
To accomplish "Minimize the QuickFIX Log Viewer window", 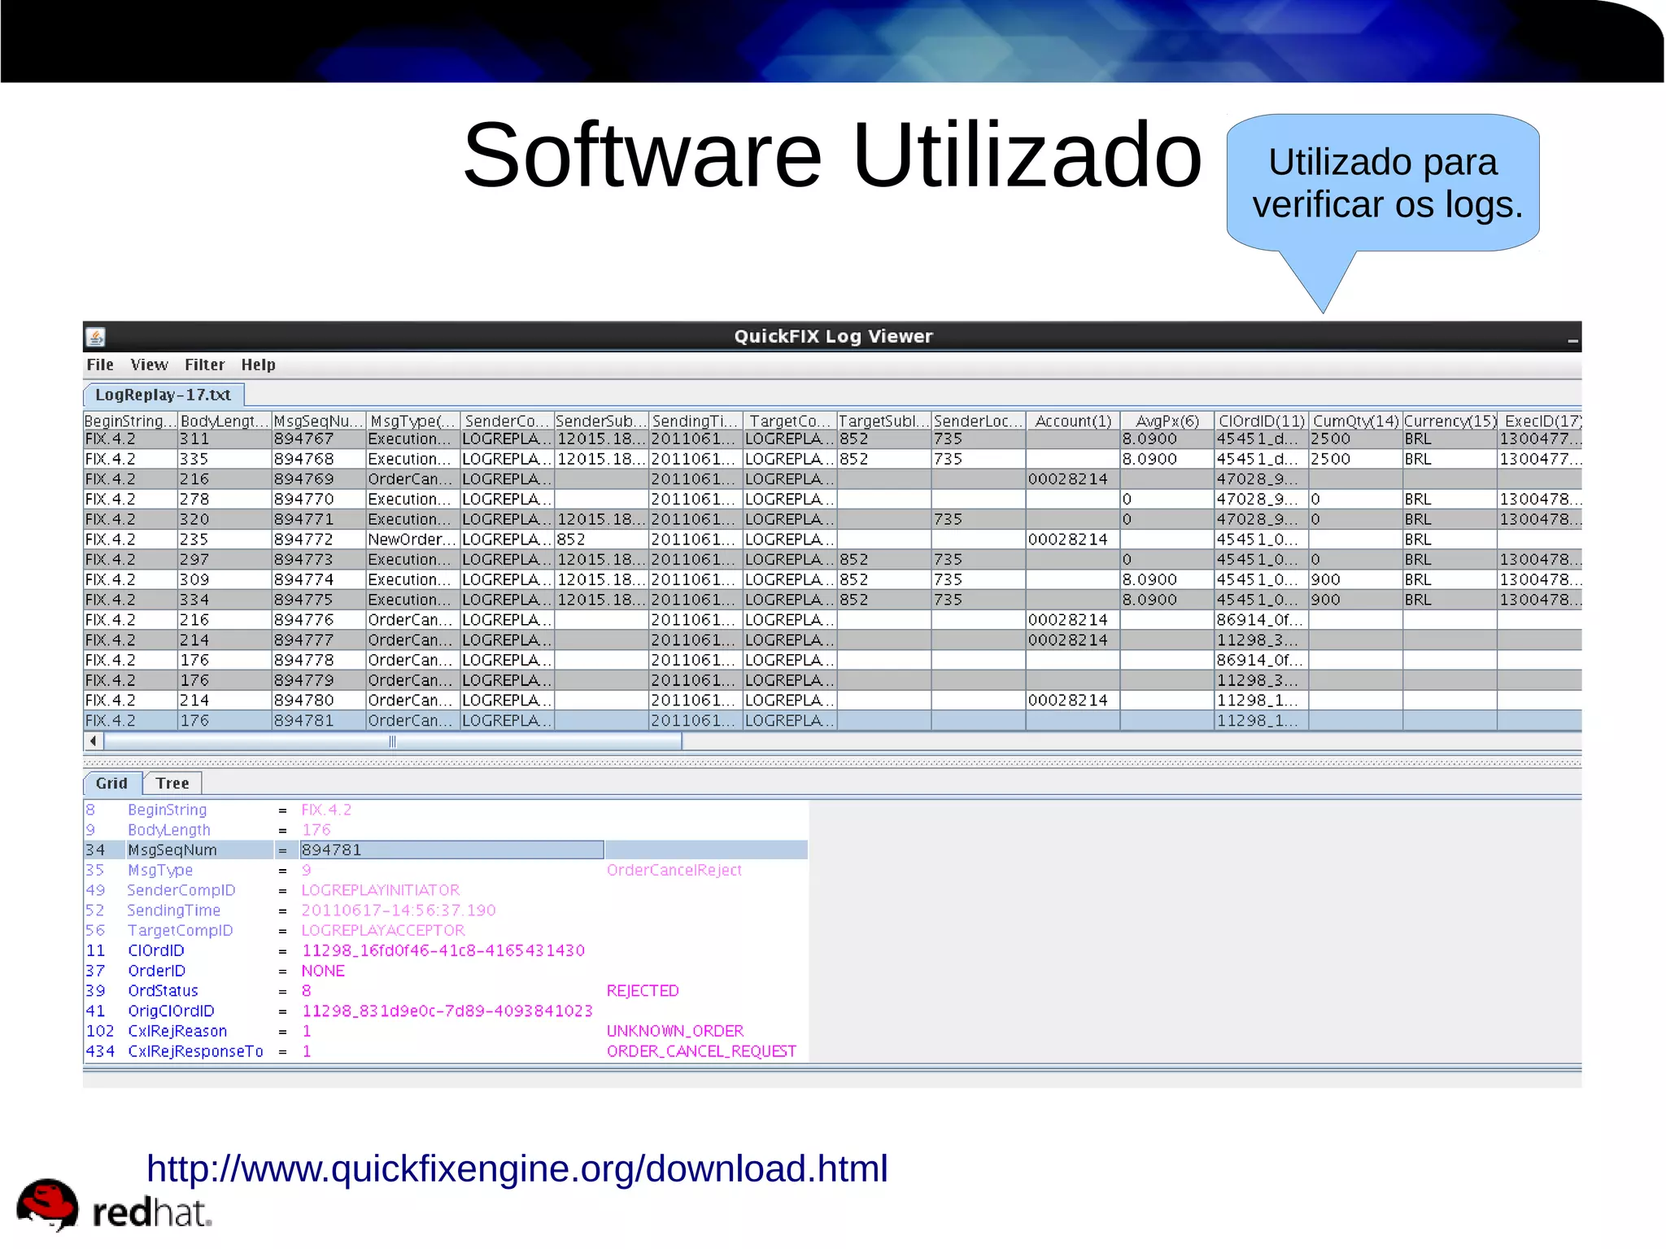I will point(1572,340).
